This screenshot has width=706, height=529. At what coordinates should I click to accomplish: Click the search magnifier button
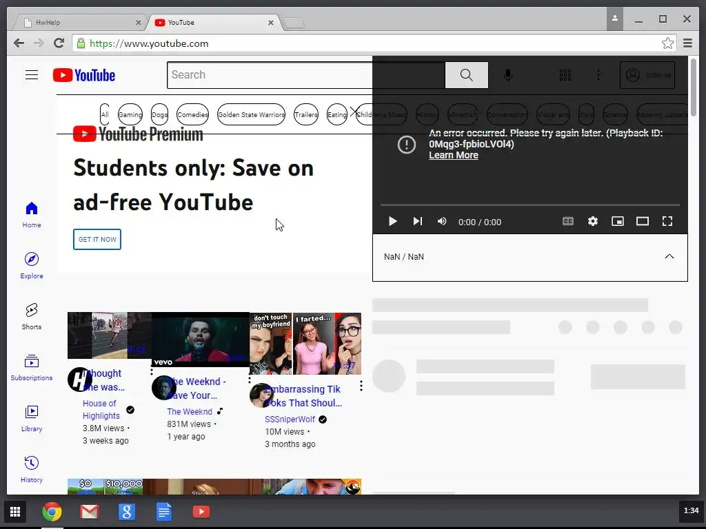click(467, 75)
